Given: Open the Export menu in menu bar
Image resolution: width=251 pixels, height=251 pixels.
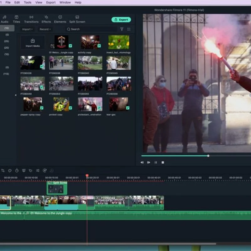Looking at the screenshot, I should [51, 3].
